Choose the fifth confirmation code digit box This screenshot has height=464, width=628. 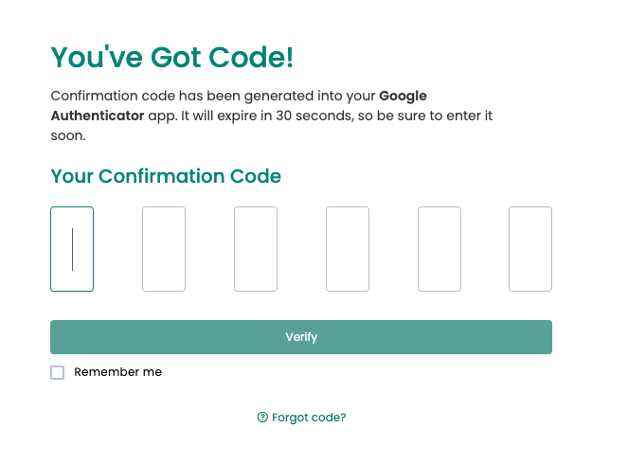[x=440, y=249]
